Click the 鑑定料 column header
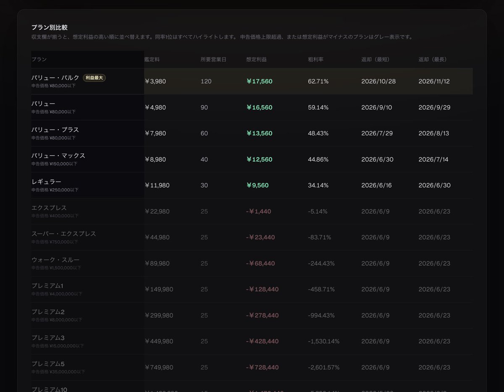Screen dimensions: 504x392 point(152,60)
